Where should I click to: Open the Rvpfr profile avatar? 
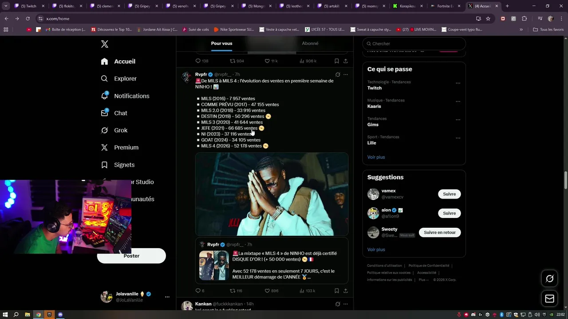click(x=187, y=77)
